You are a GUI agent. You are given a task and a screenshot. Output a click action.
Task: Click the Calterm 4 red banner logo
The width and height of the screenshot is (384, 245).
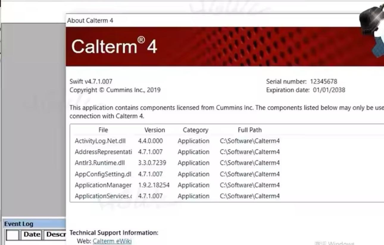click(114, 47)
